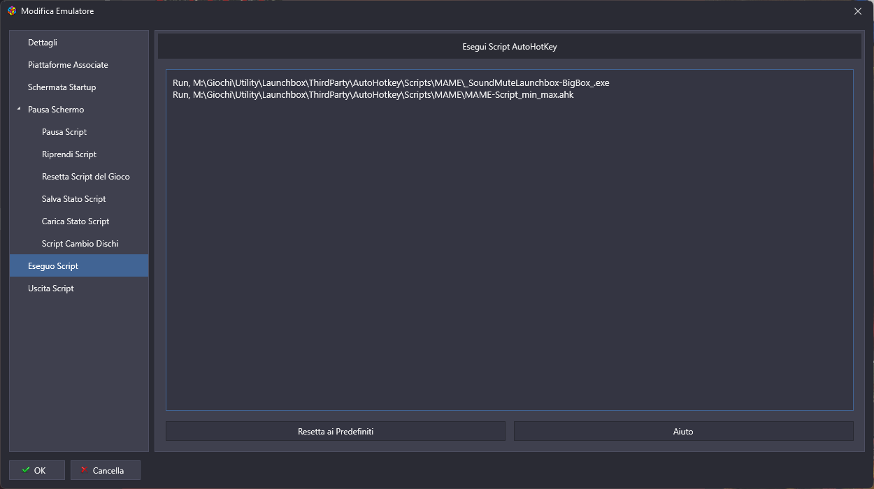This screenshot has width=874, height=489.
Task: Open the Schermata Startup page
Action: (x=78, y=87)
